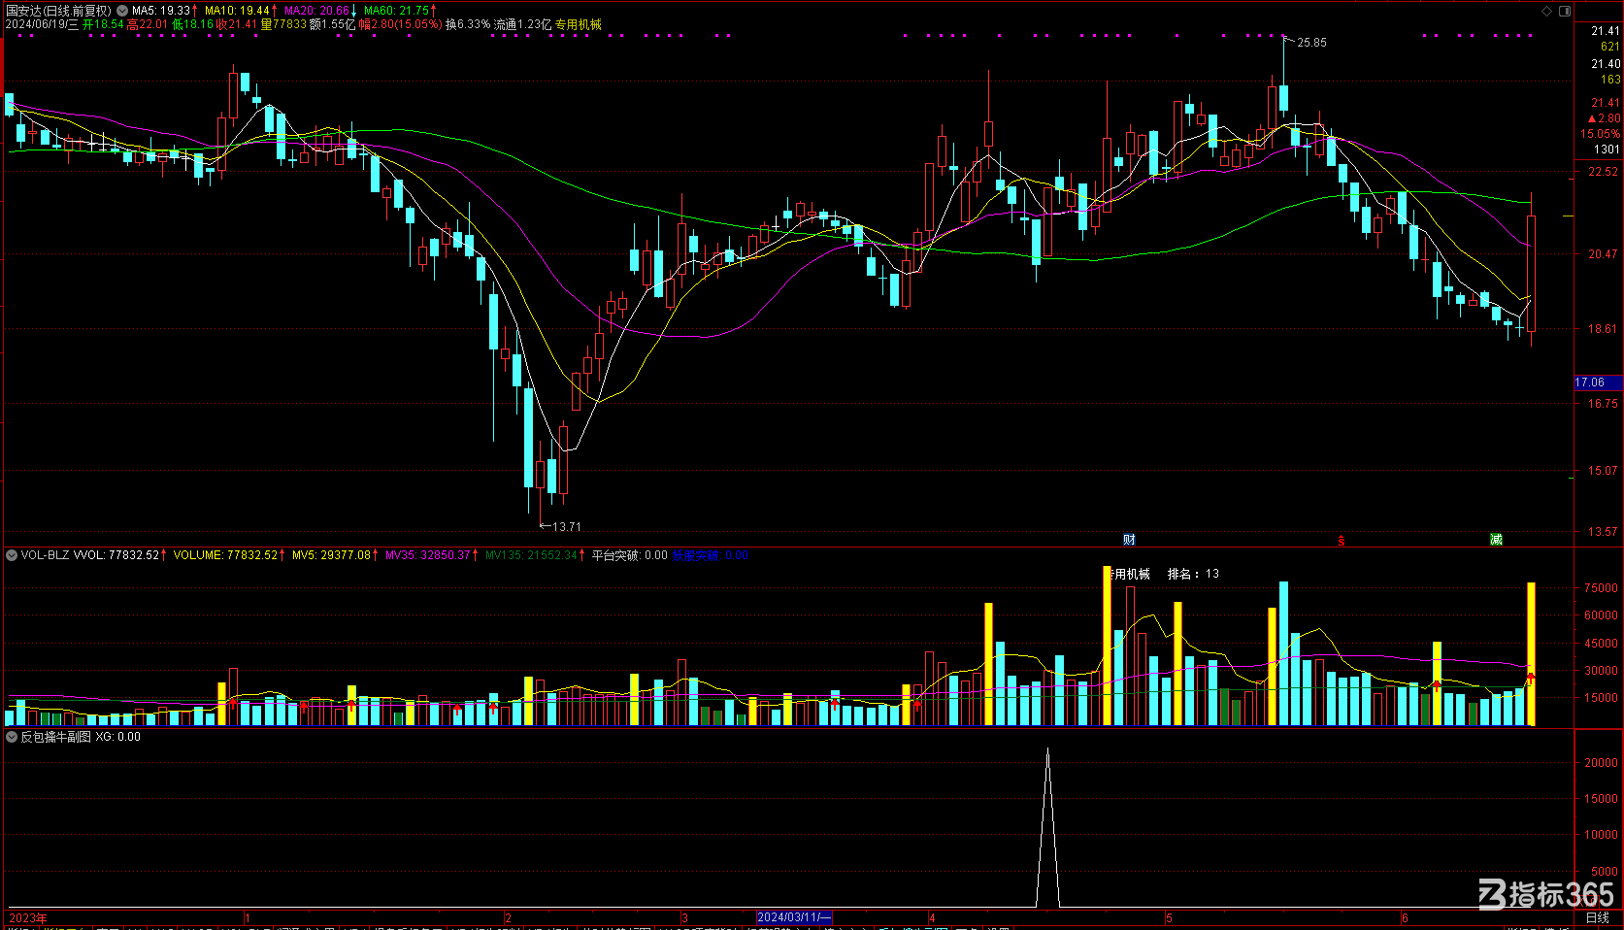Click the 2024/06/19/三 date in the header
The width and height of the screenshot is (1624, 930).
tap(42, 24)
